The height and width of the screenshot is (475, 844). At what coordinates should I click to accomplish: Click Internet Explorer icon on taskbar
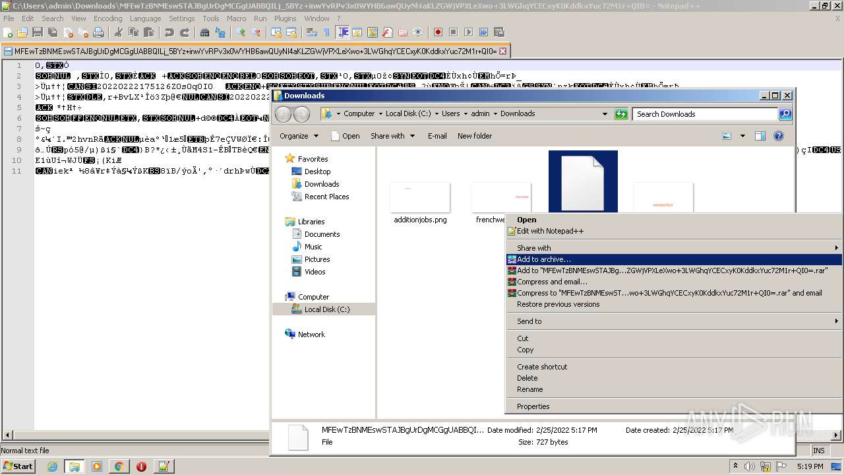(52, 466)
